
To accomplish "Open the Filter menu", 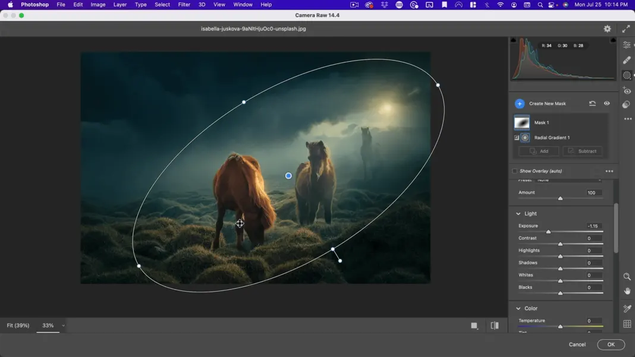I will coord(184,4).
